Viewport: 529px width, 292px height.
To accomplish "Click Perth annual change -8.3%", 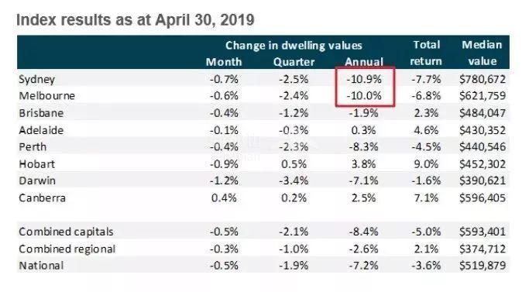I will 363,147.
